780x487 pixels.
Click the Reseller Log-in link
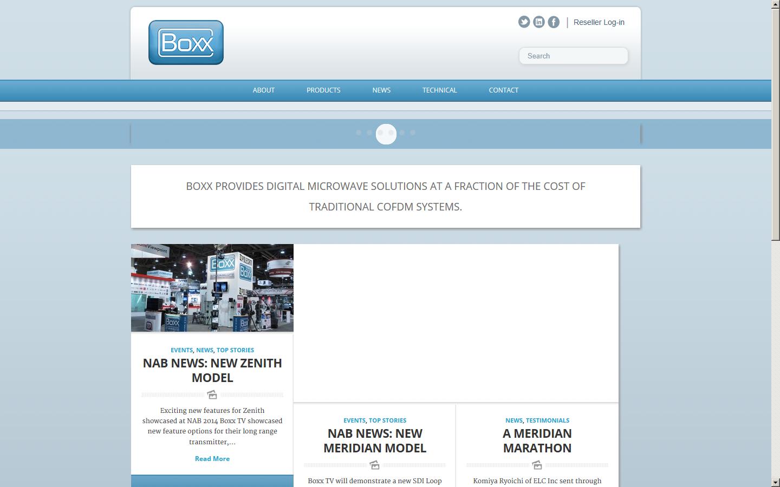(x=599, y=22)
